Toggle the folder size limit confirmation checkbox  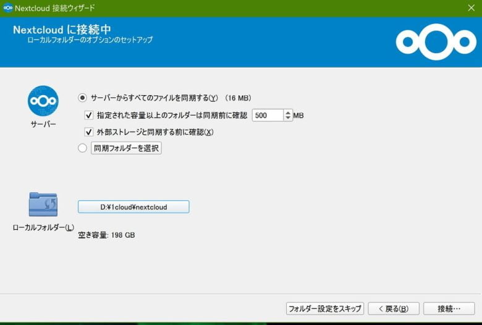88,116
